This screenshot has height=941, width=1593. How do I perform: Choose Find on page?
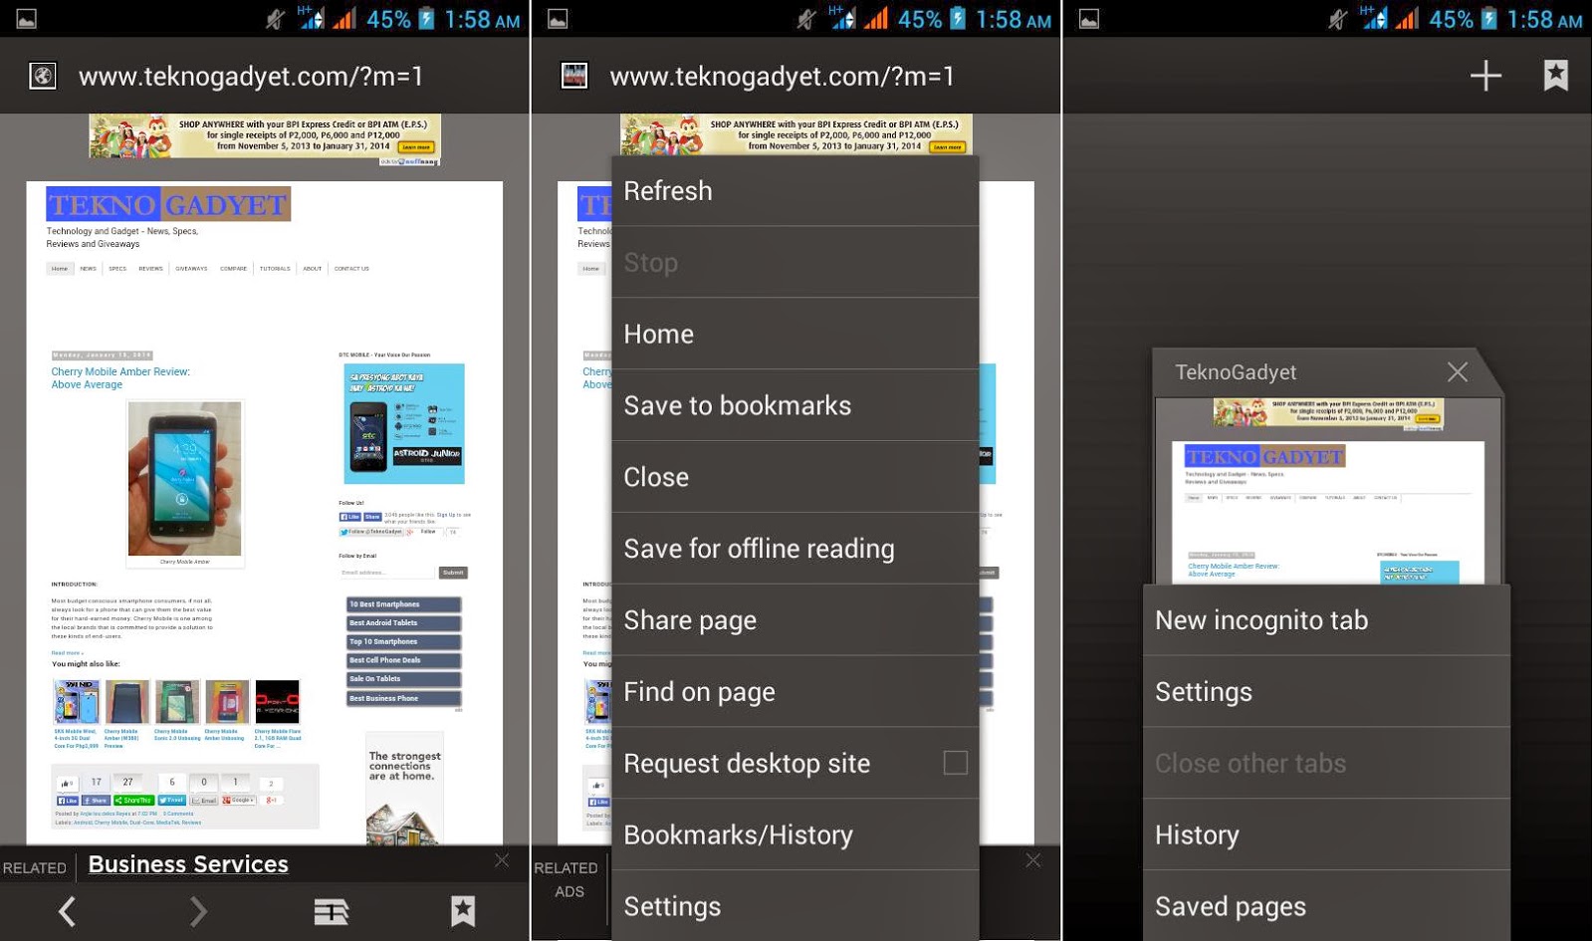796,692
